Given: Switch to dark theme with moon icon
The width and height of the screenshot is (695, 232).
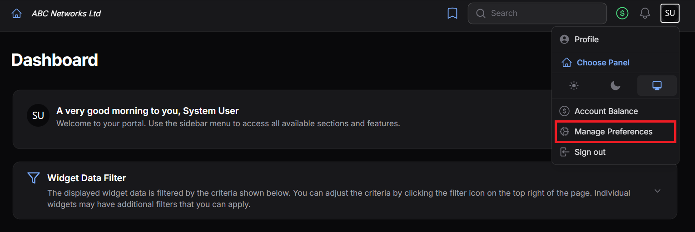Looking at the screenshot, I should [616, 85].
